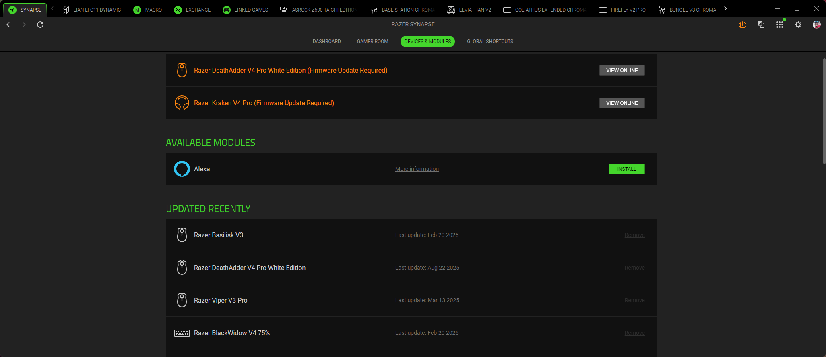Click DeathAdder V4 Pro firmware update required text
Viewport: 826px width, 357px height.
[x=291, y=70]
